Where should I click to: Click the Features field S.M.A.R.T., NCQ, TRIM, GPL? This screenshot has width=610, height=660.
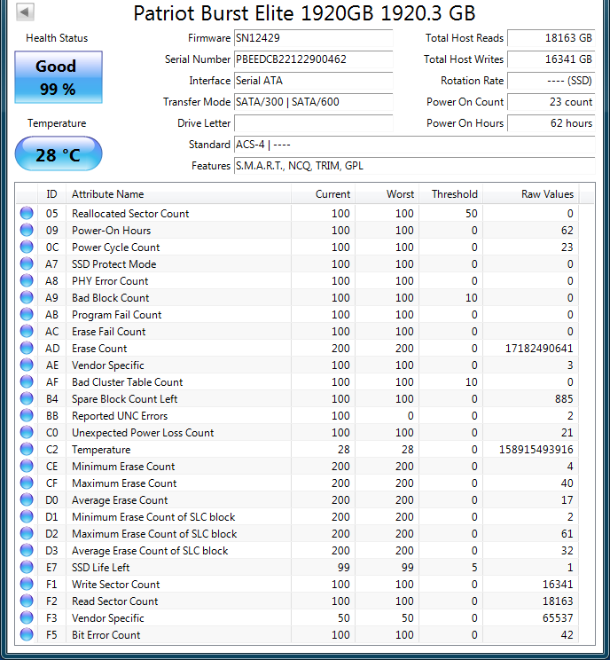(x=414, y=166)
